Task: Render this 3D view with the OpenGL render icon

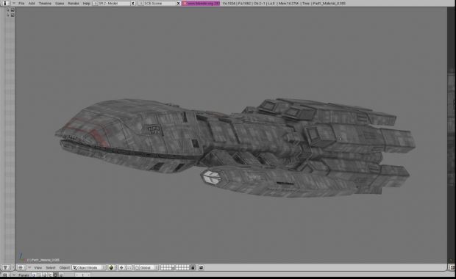Action: point(201,267)
